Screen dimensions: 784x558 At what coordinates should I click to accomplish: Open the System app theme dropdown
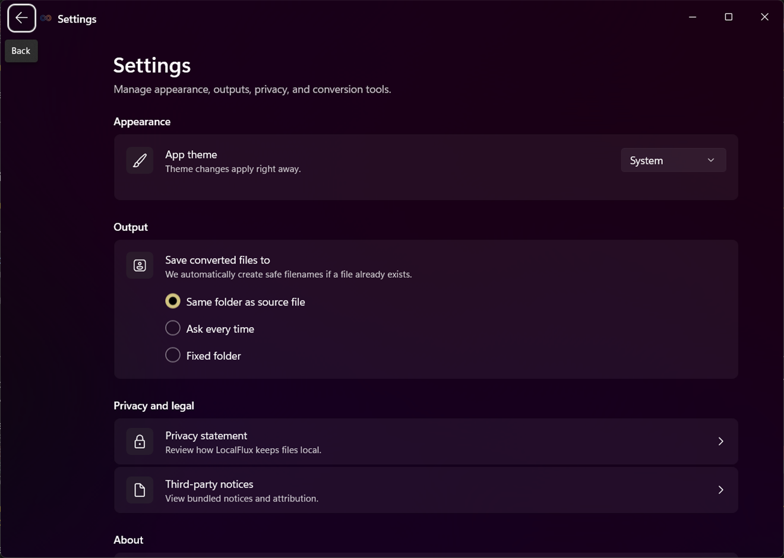(674, 160)
